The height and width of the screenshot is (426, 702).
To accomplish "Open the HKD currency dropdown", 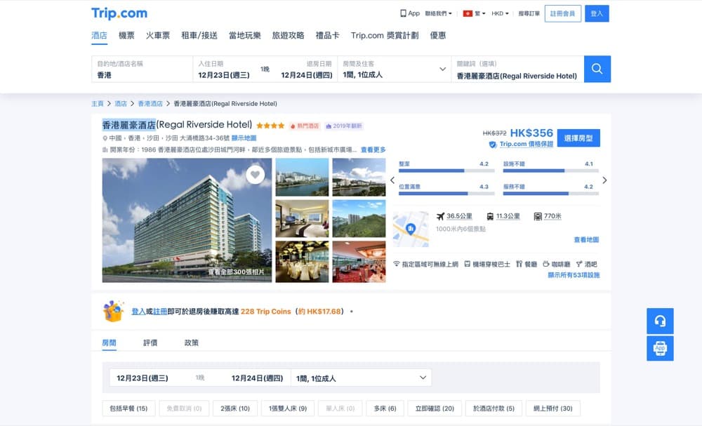I will [500, 13].
